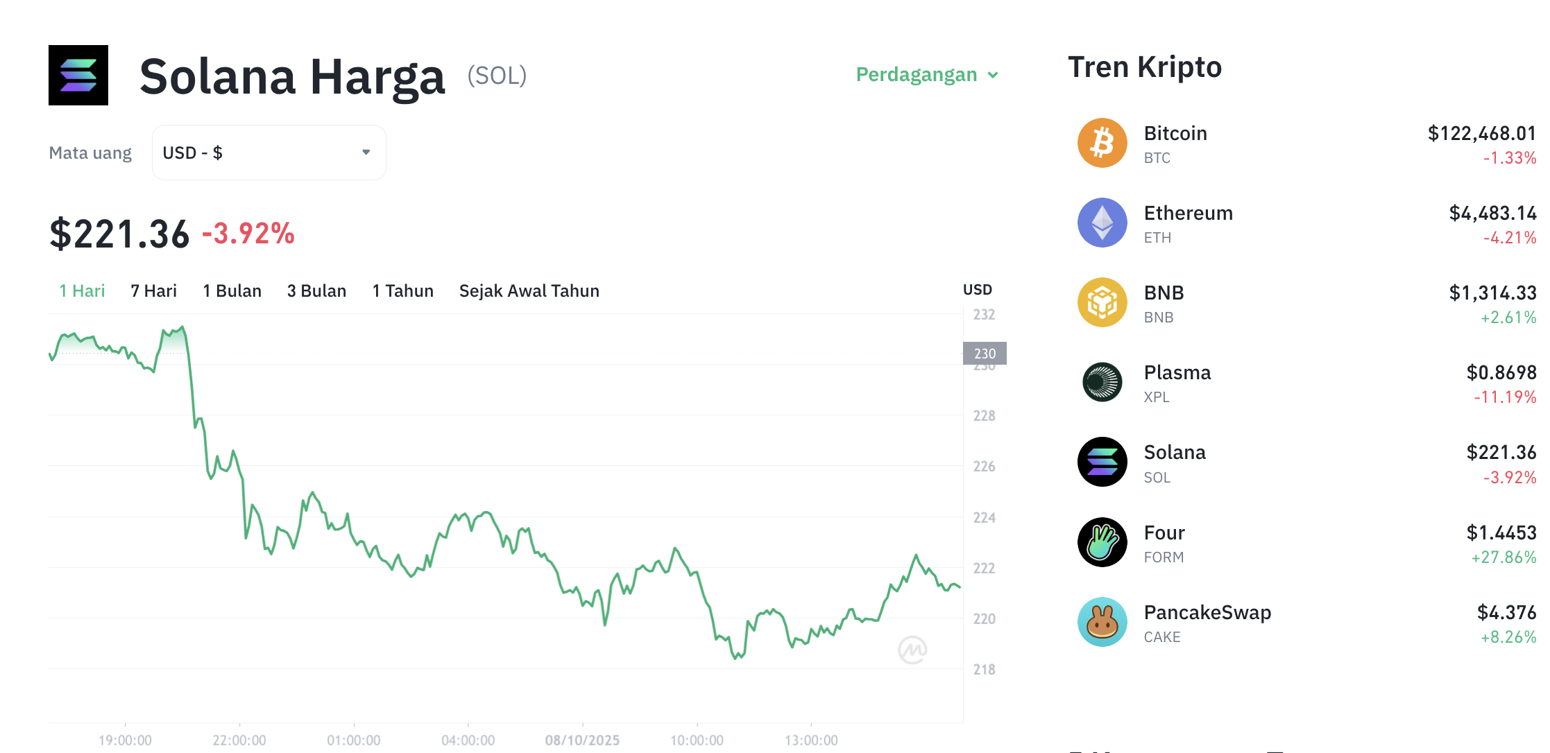Click the PancakeSwap bunny icon

[x=1102, y=622]
